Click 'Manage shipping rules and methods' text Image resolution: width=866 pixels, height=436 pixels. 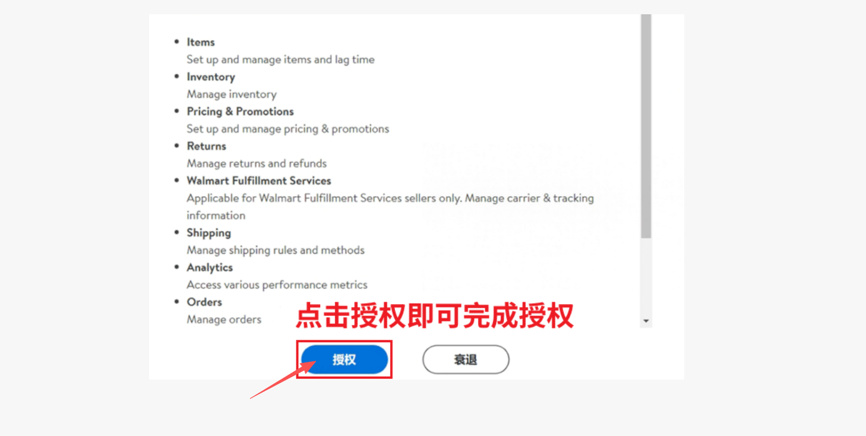pos(276,250)
